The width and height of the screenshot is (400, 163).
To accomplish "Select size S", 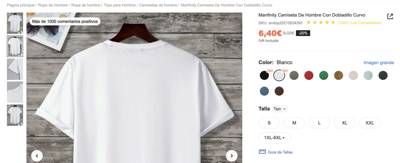I will [269, 123].
